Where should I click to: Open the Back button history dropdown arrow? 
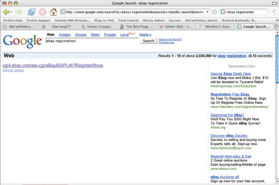pos(12,12)
